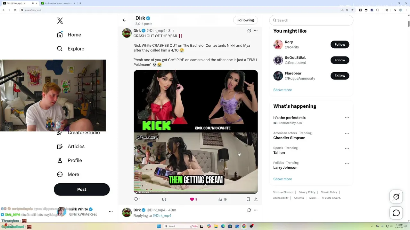Image resolution: width=410 pixels, height=230 pixels.
Task: Open File Explorer from taskbar
Action: coord(216,226)
